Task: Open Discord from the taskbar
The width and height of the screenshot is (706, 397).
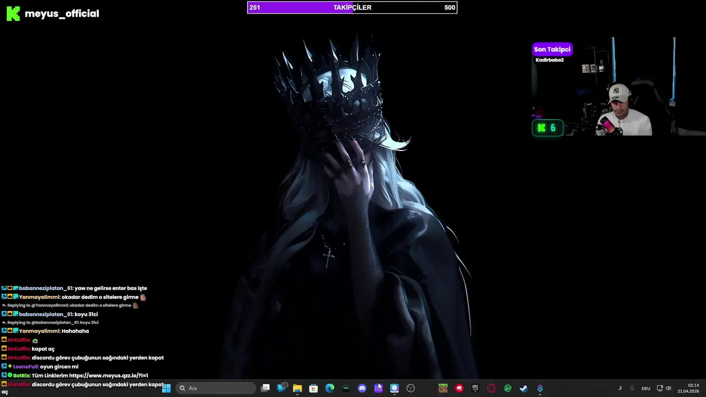Action: point(362,388)
